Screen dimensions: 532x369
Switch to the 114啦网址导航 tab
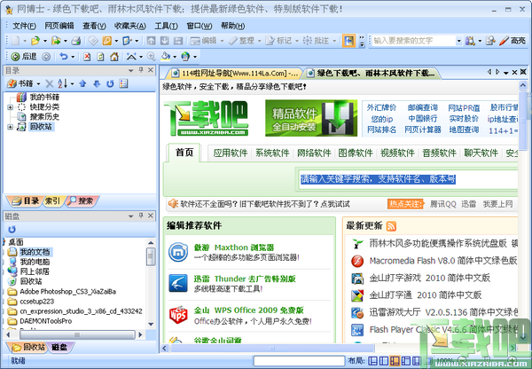(235, 73)
